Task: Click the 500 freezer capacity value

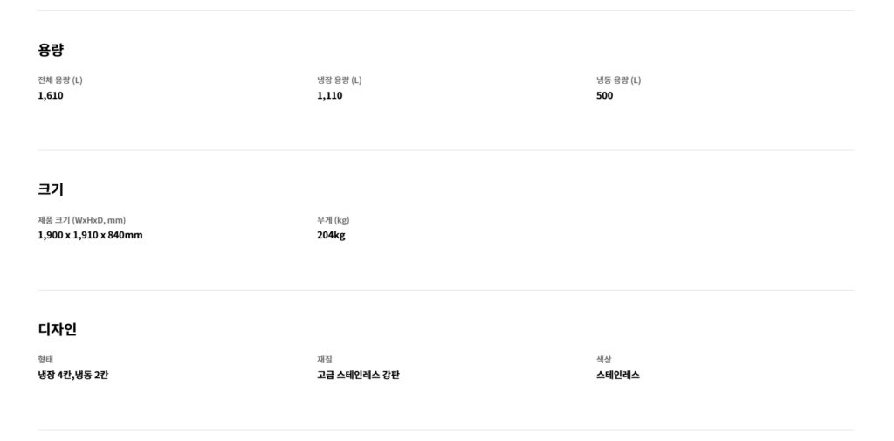Action: coord(605,95)
